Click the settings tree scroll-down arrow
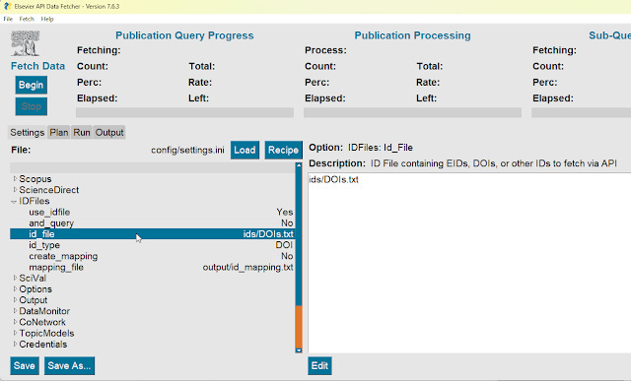 tap(299, 350)
